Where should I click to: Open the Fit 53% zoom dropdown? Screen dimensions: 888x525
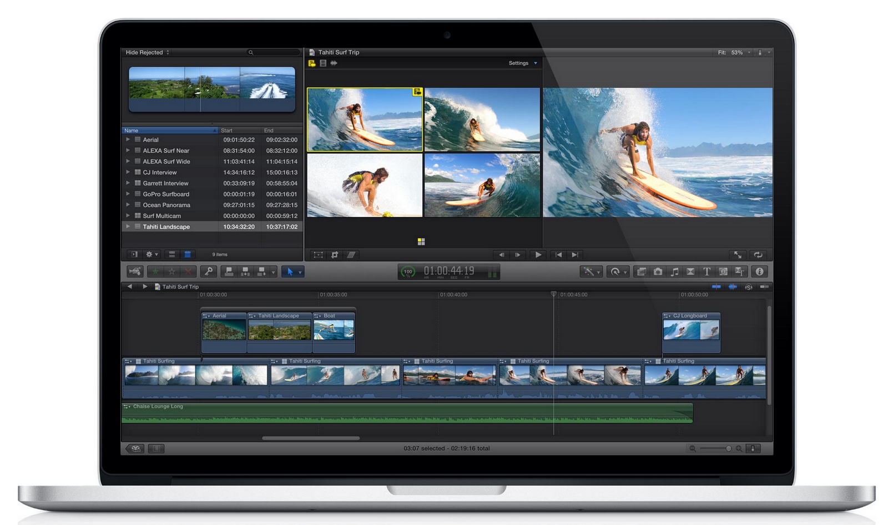(734, 53)
